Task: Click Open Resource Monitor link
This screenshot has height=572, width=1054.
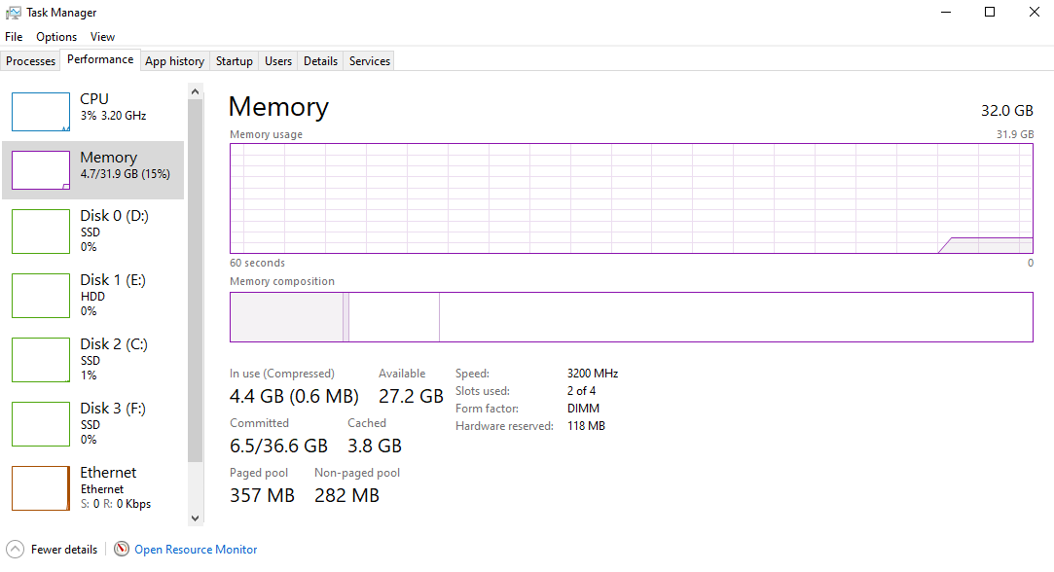Action: pos(196,550)
